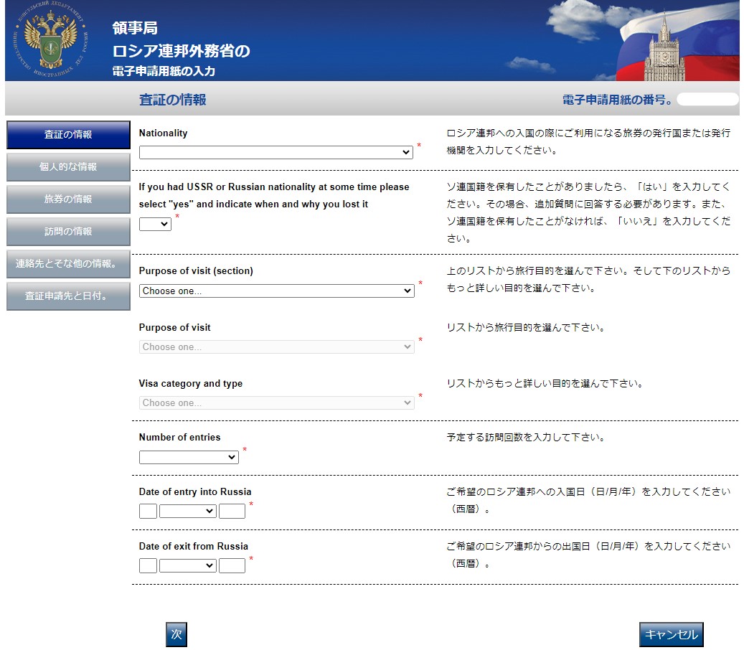Select month for Date of exit from Russia

[188, 565]
